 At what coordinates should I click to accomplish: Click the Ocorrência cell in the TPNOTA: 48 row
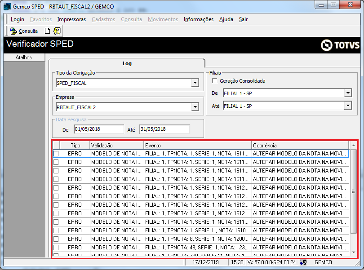300,248
